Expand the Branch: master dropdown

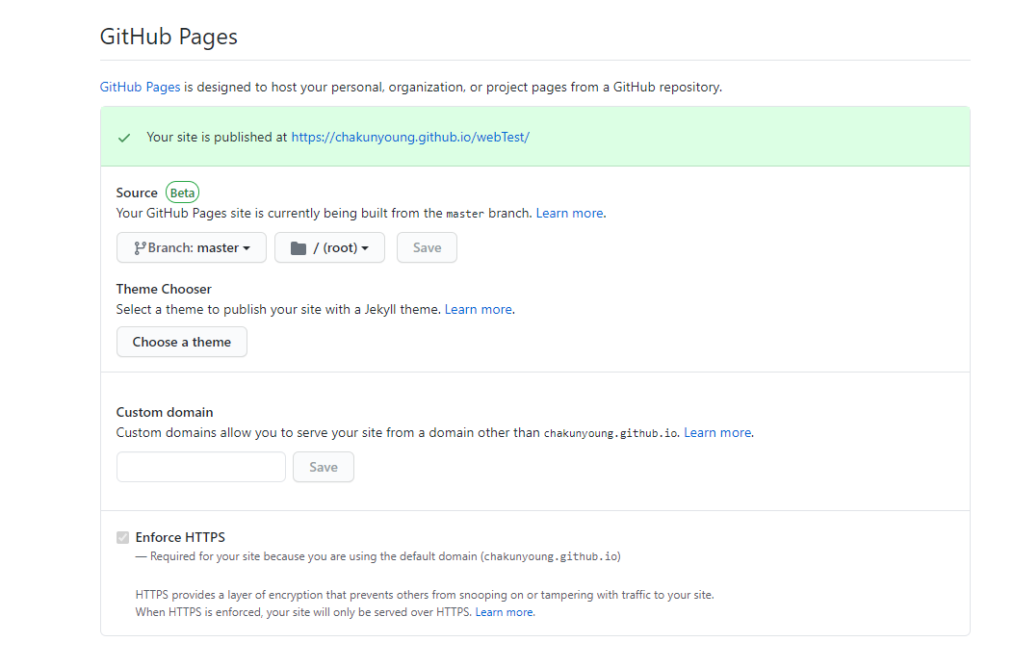coord(192,247)
